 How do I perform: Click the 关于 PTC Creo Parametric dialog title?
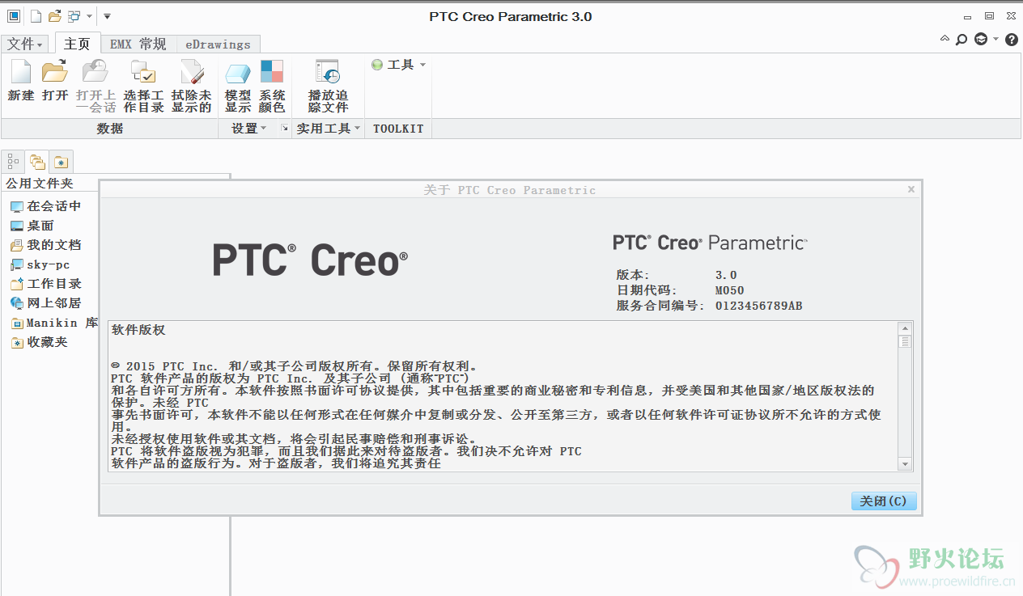coord(510,190)
